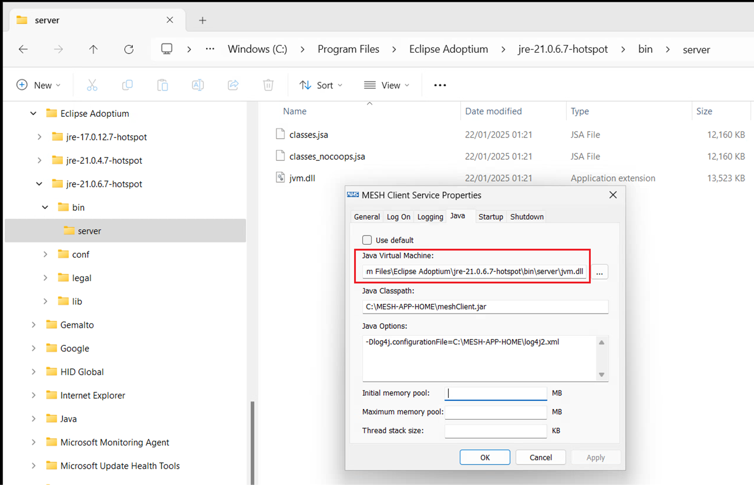Switch to the General tab
The image size is (754, 485).
point(367,217)
